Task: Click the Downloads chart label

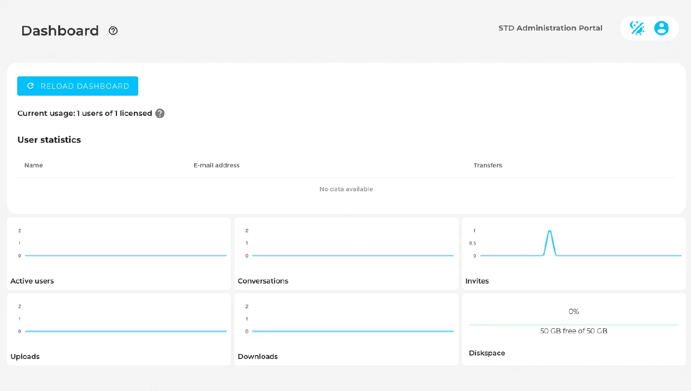Action: coord(258,356)
